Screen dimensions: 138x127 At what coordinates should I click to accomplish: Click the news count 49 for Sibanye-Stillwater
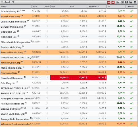(47, 108)
